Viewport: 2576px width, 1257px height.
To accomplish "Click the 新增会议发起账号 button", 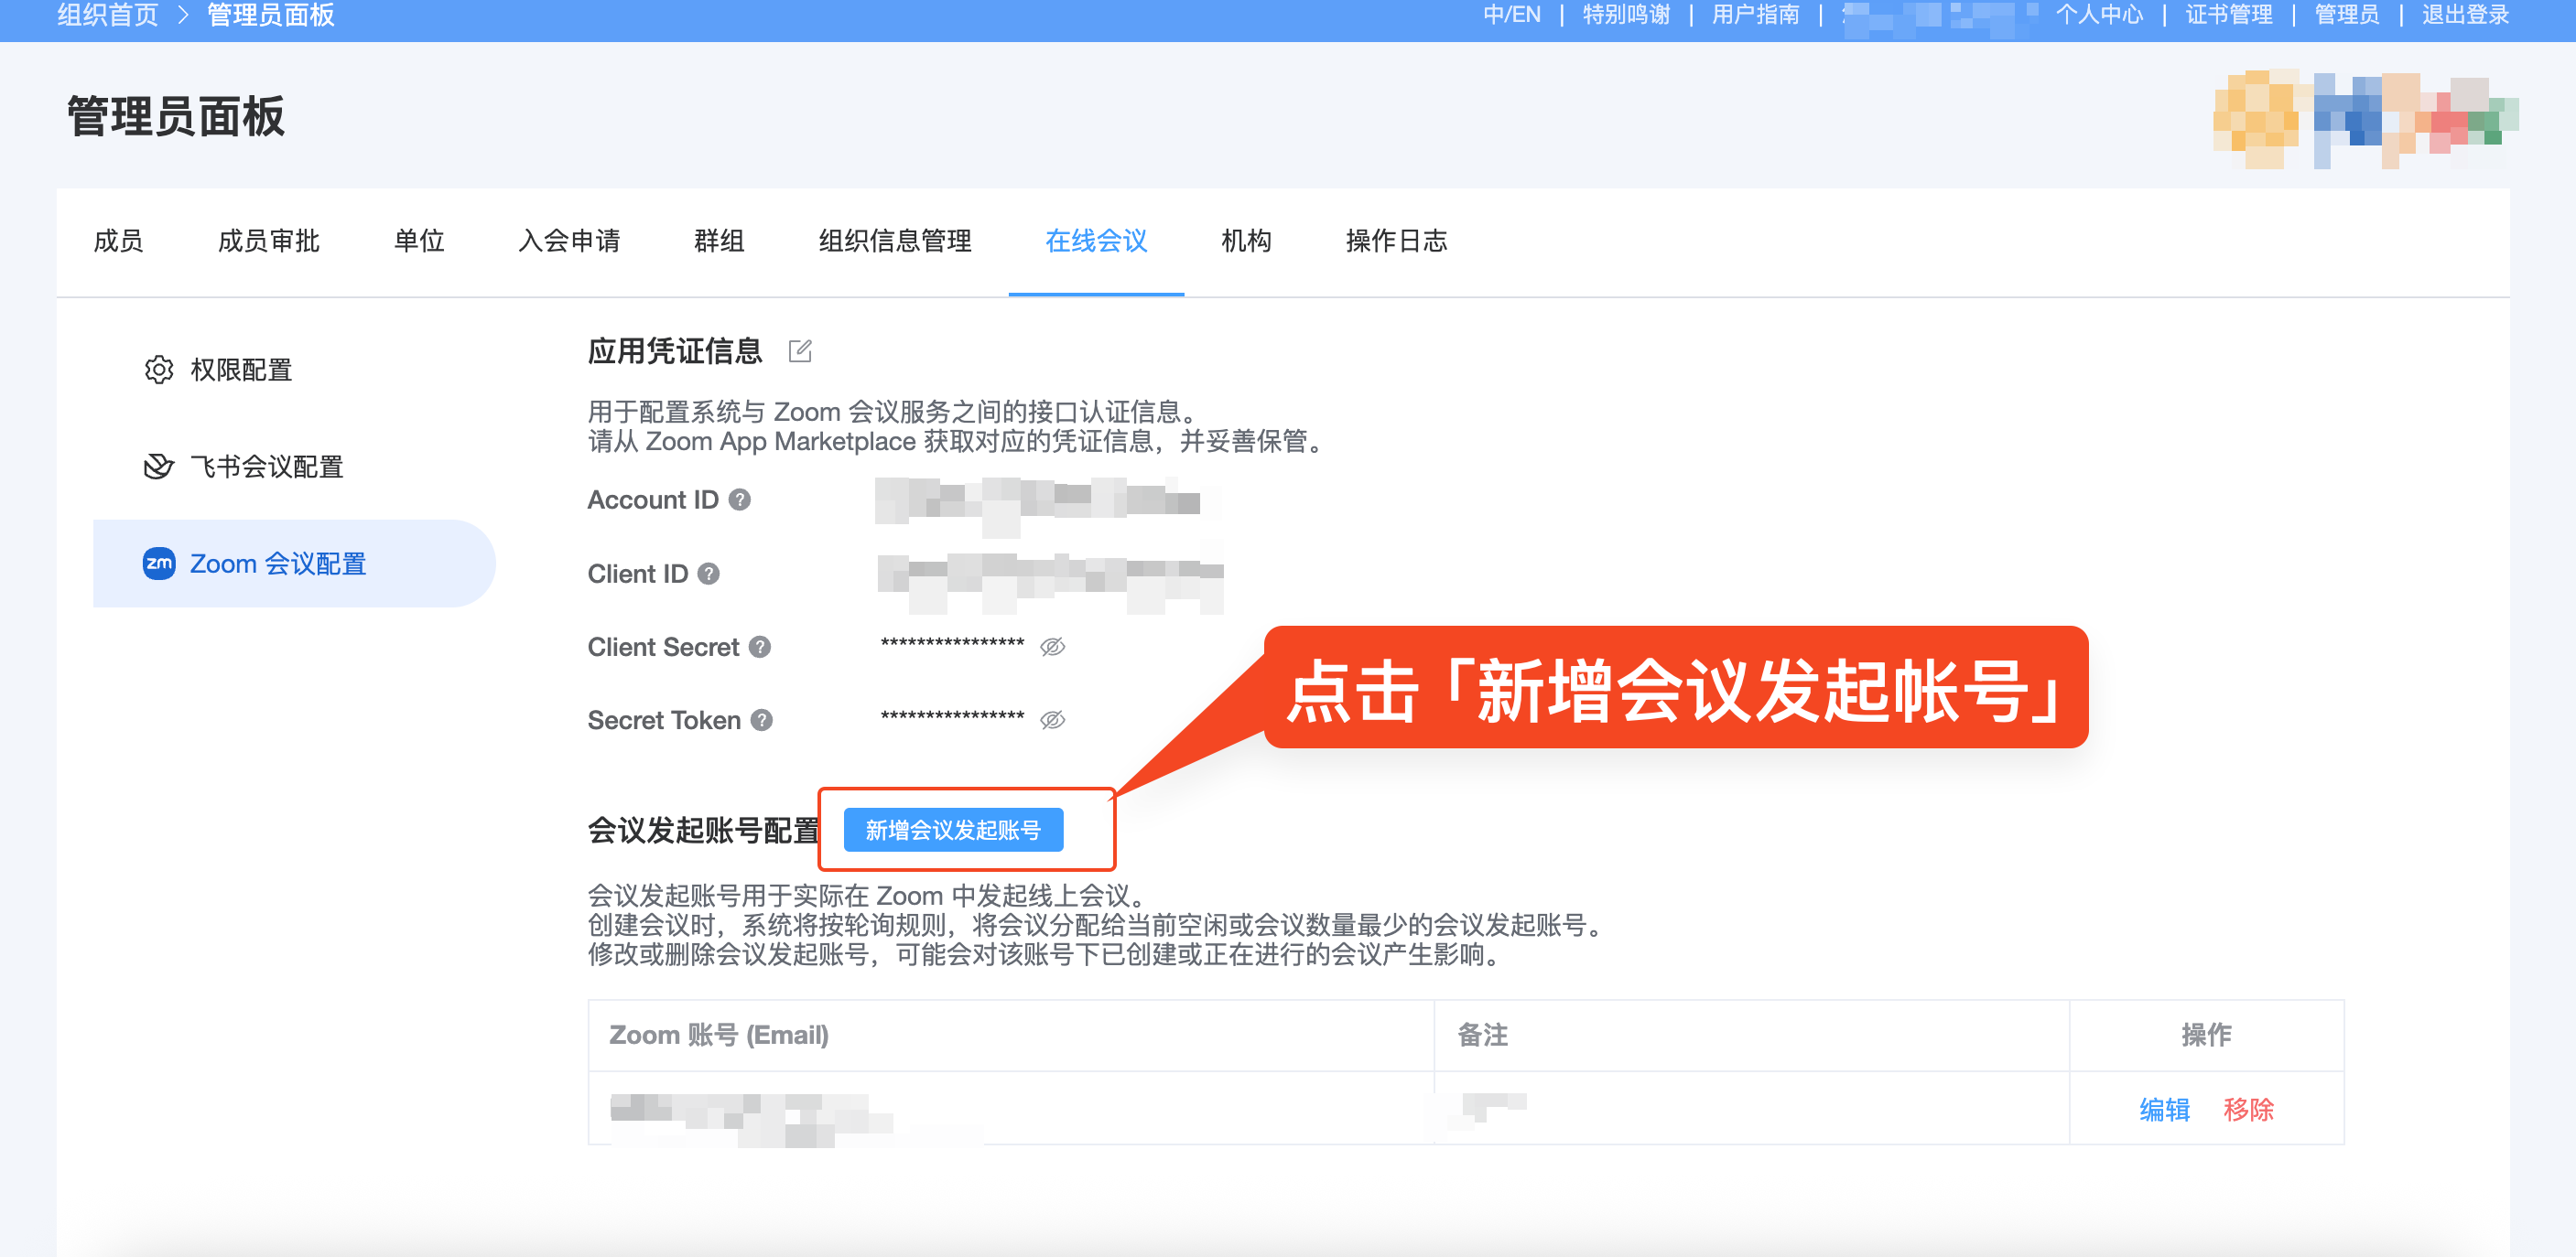I will (953, 830).
